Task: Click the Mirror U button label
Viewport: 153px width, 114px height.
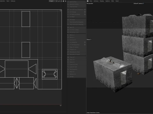Action: [x=72, y=35]
